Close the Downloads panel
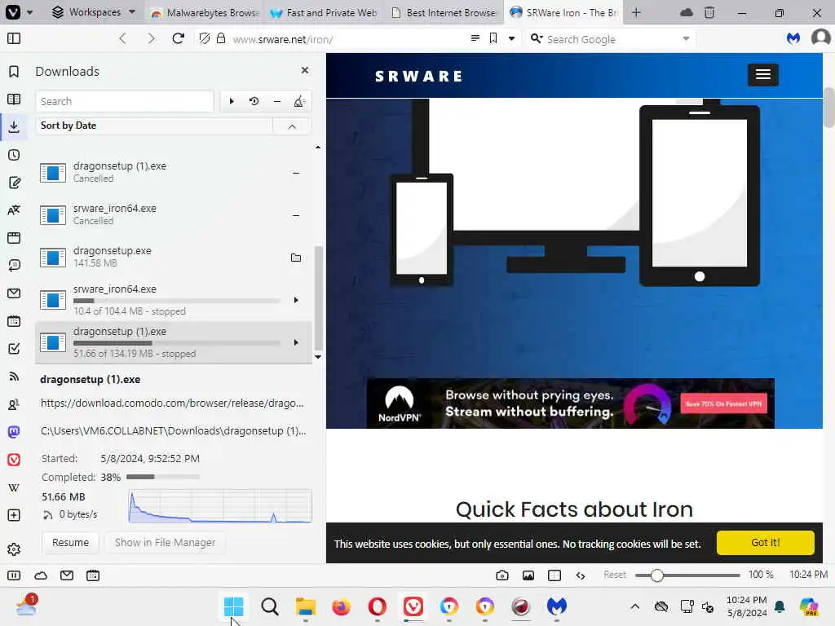The width and height of the screenshot is (835, 626). click(x=305, y=70)
